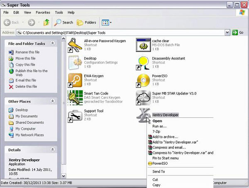249x188 pixels.
Task: Open the View menu
Action: [x=27, y=12]
